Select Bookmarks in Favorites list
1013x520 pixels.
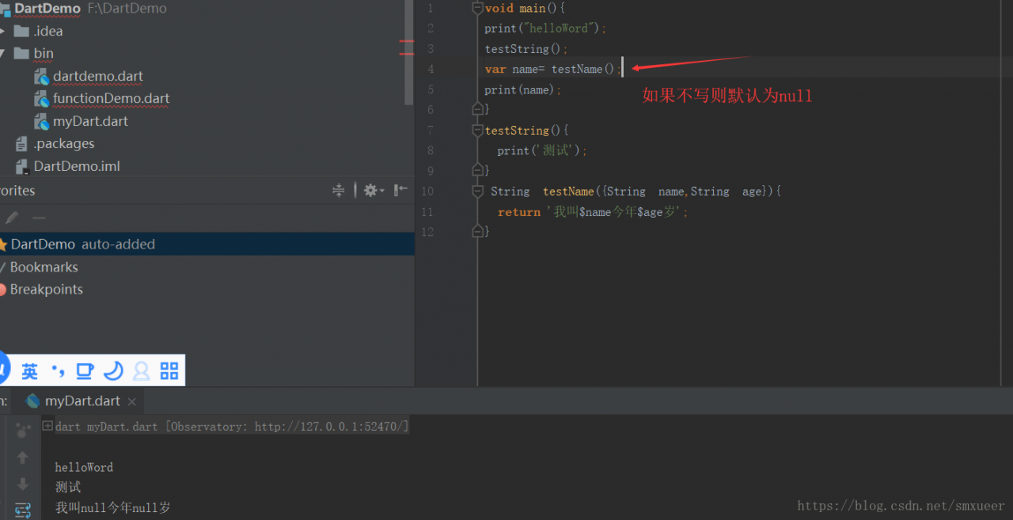[x=44, y=268]
